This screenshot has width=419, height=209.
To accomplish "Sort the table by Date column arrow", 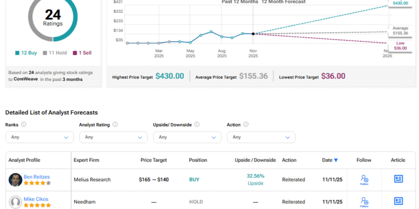I will pos(336,160).
